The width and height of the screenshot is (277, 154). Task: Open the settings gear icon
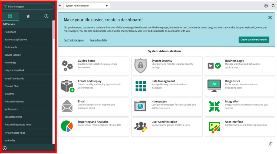point(266,6)
